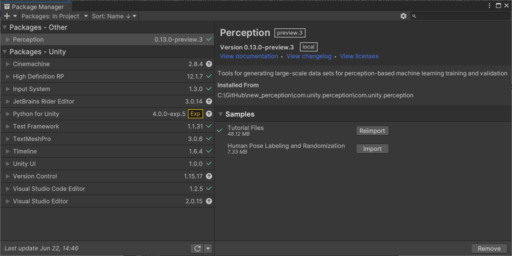Click the refresh package list icon
This screenshot has height=256, width=512.
pyautogui.click(x=197, y=249)
